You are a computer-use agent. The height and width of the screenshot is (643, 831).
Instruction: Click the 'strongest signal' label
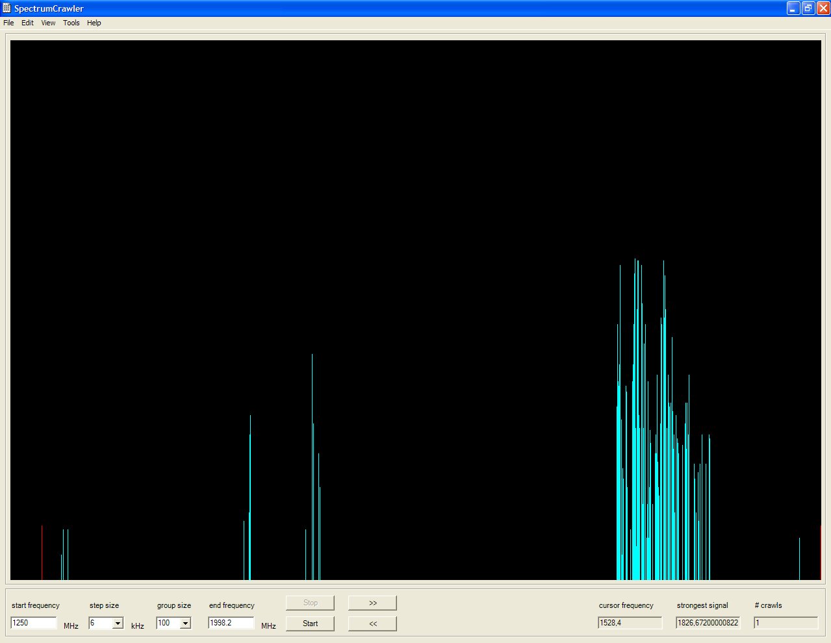click(x=702, y=605)
